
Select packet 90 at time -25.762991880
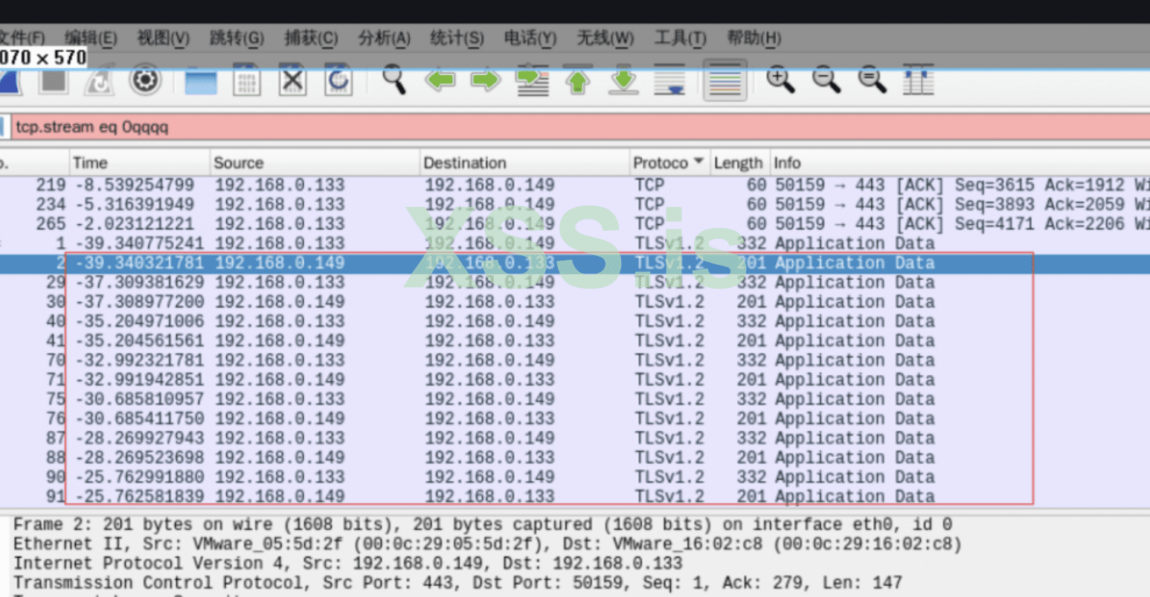pos(575,476)
